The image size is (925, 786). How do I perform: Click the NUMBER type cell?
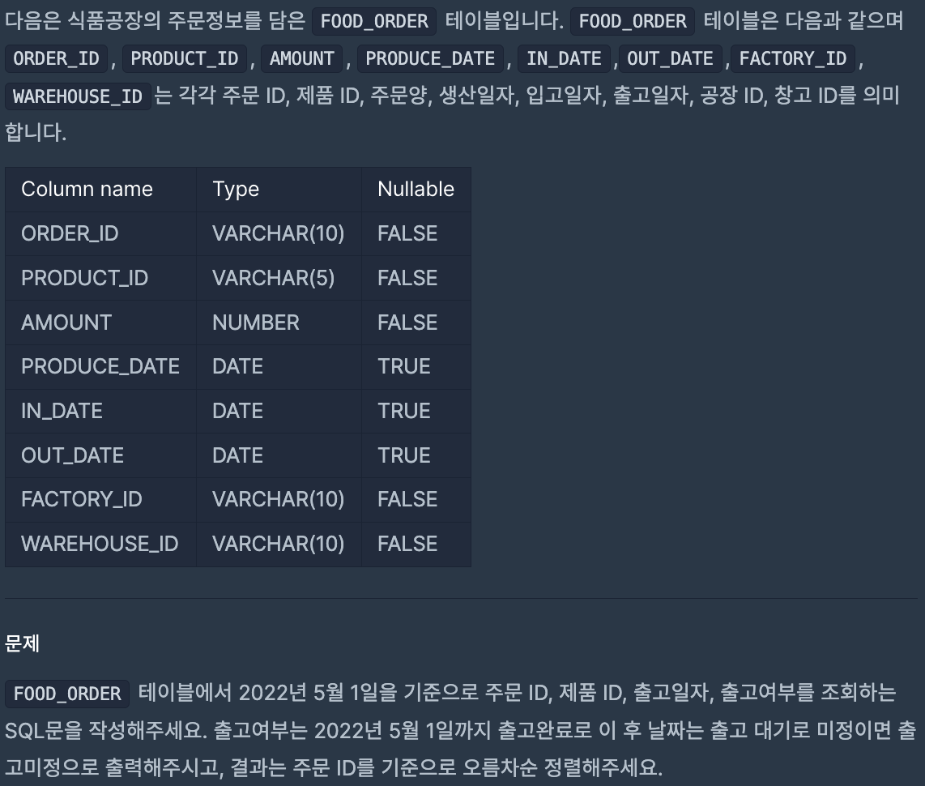pyautogui.click(x=279, y=323)
